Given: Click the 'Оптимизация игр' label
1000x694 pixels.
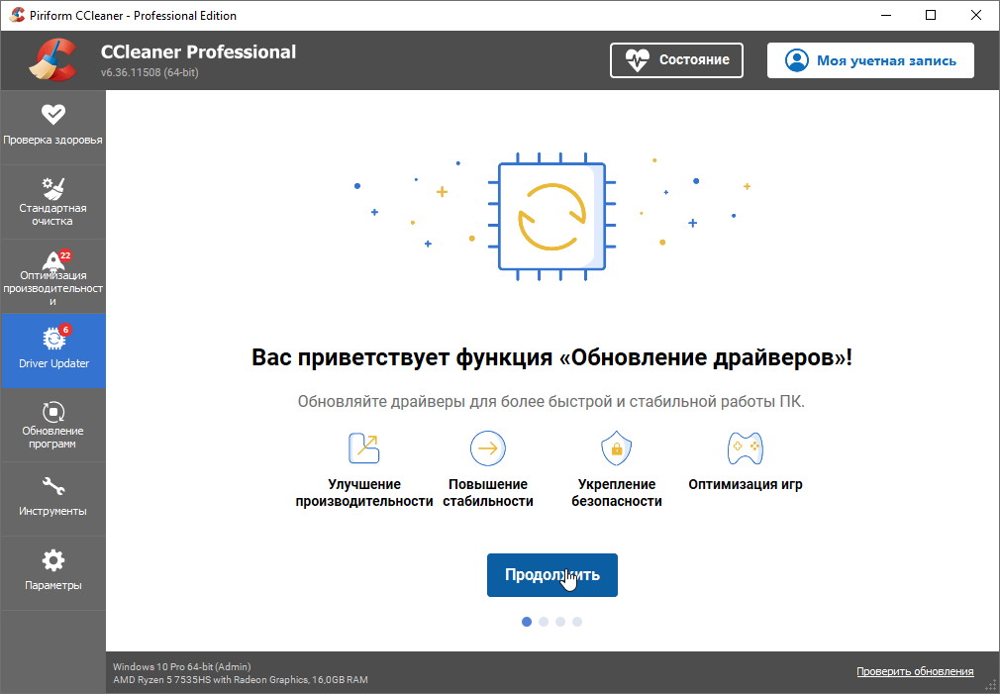Looking at the screenshot, I should coord(745,484).
